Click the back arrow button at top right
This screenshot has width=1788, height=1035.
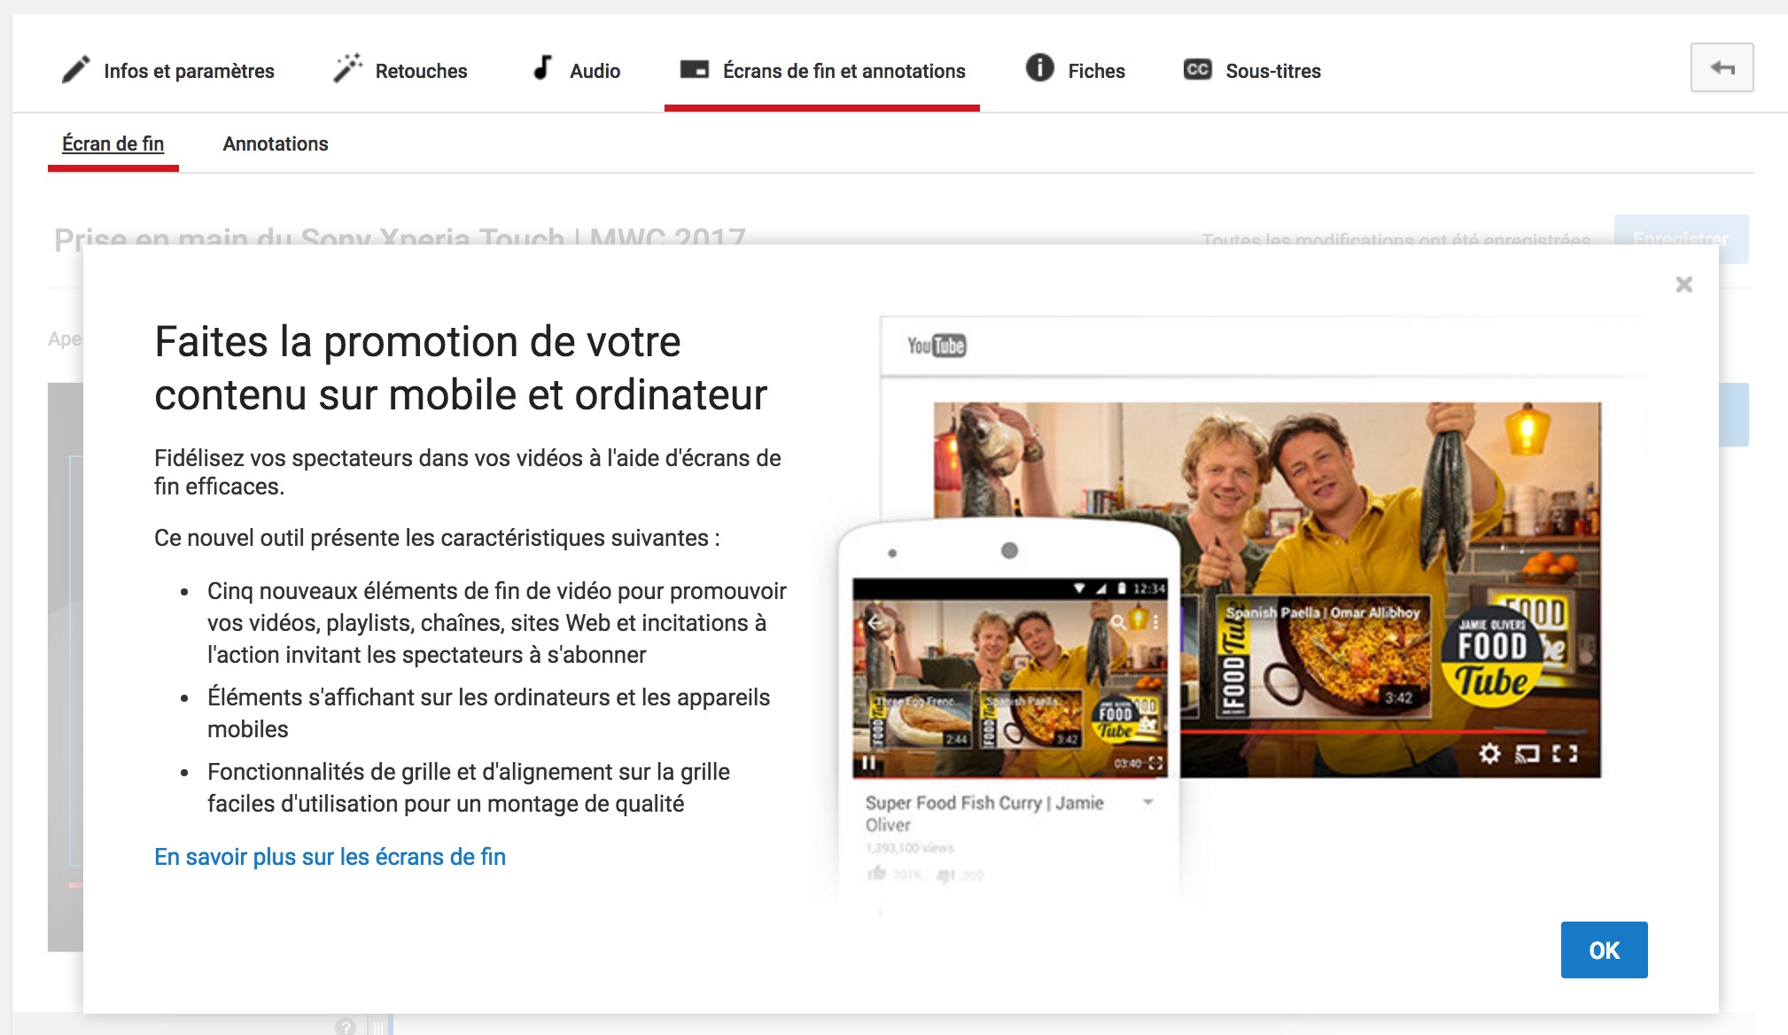[x=1722, y=68]
